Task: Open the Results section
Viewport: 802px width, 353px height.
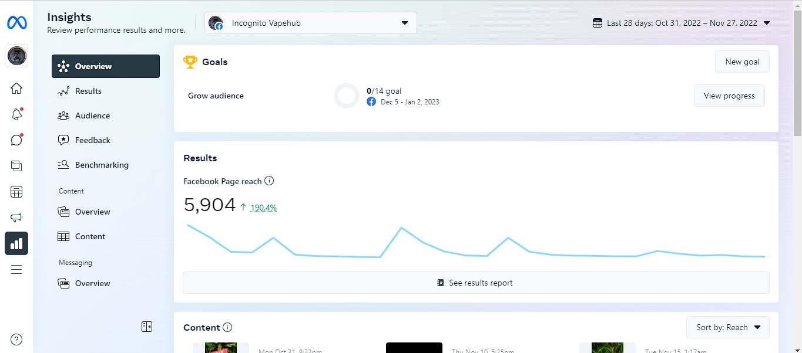Action: pyautogui.click(x=106, y=91)
